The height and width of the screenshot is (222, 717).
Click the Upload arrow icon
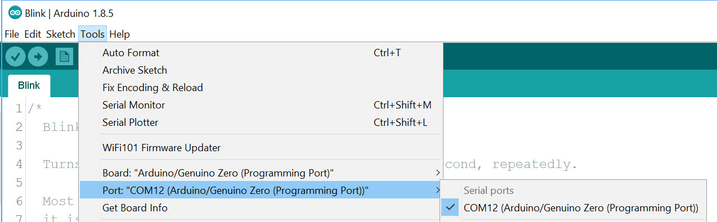[x=38, y=56]
